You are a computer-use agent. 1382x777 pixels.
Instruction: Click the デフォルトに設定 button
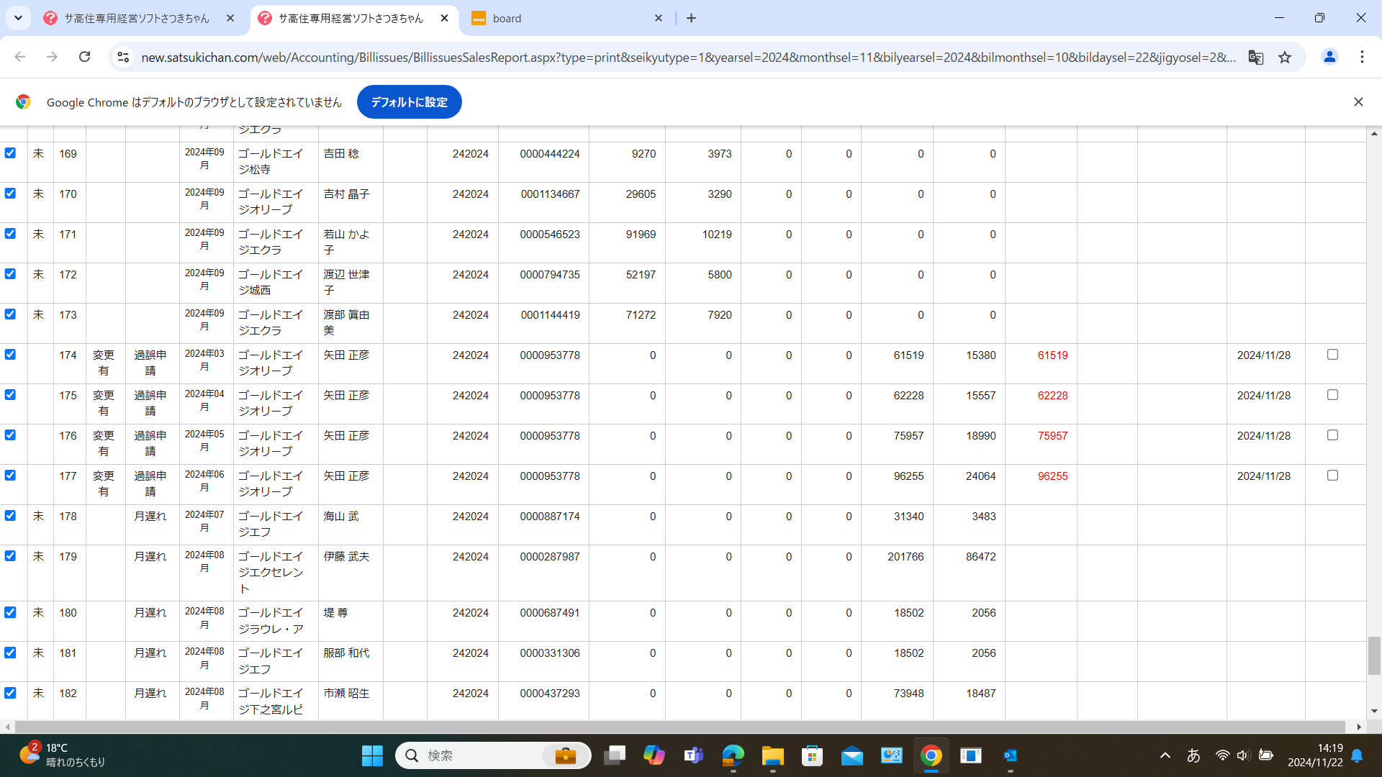coord(409,102)
